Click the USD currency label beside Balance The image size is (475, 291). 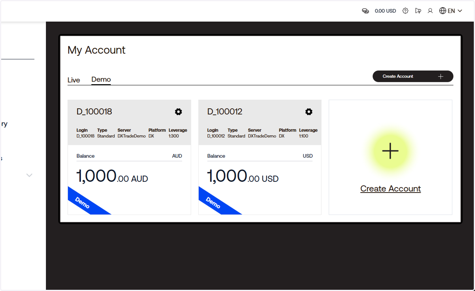pos(308,156)
